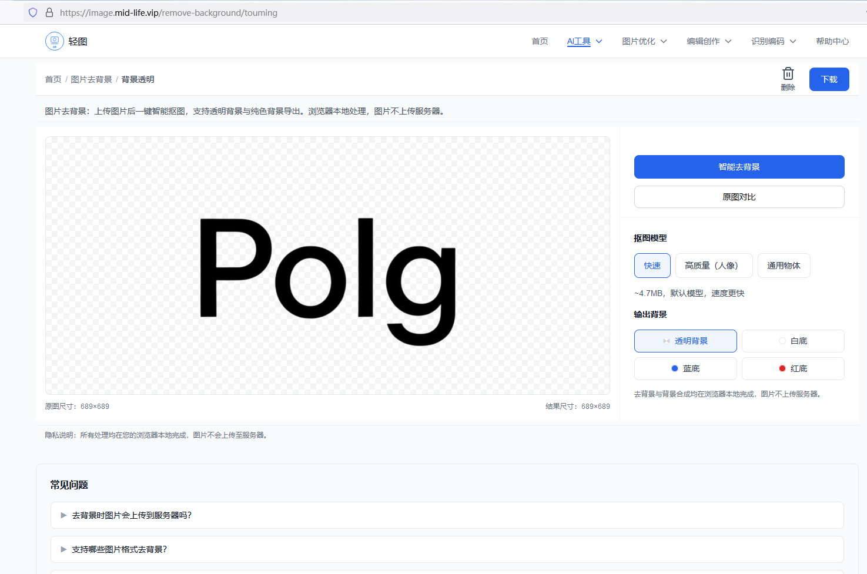Click the trash 删除 icon
Image resolution: width=867 pixels, height=574 pixels.
tap(788, 75)
